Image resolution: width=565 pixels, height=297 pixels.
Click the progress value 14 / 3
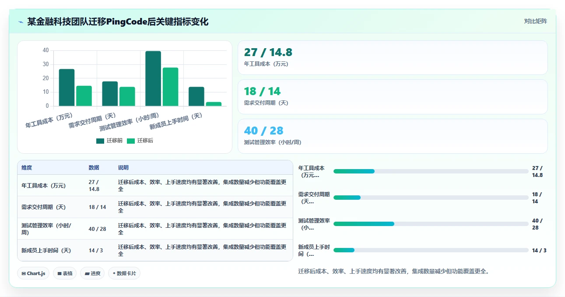pyautogui.click(x=539, y=250)
